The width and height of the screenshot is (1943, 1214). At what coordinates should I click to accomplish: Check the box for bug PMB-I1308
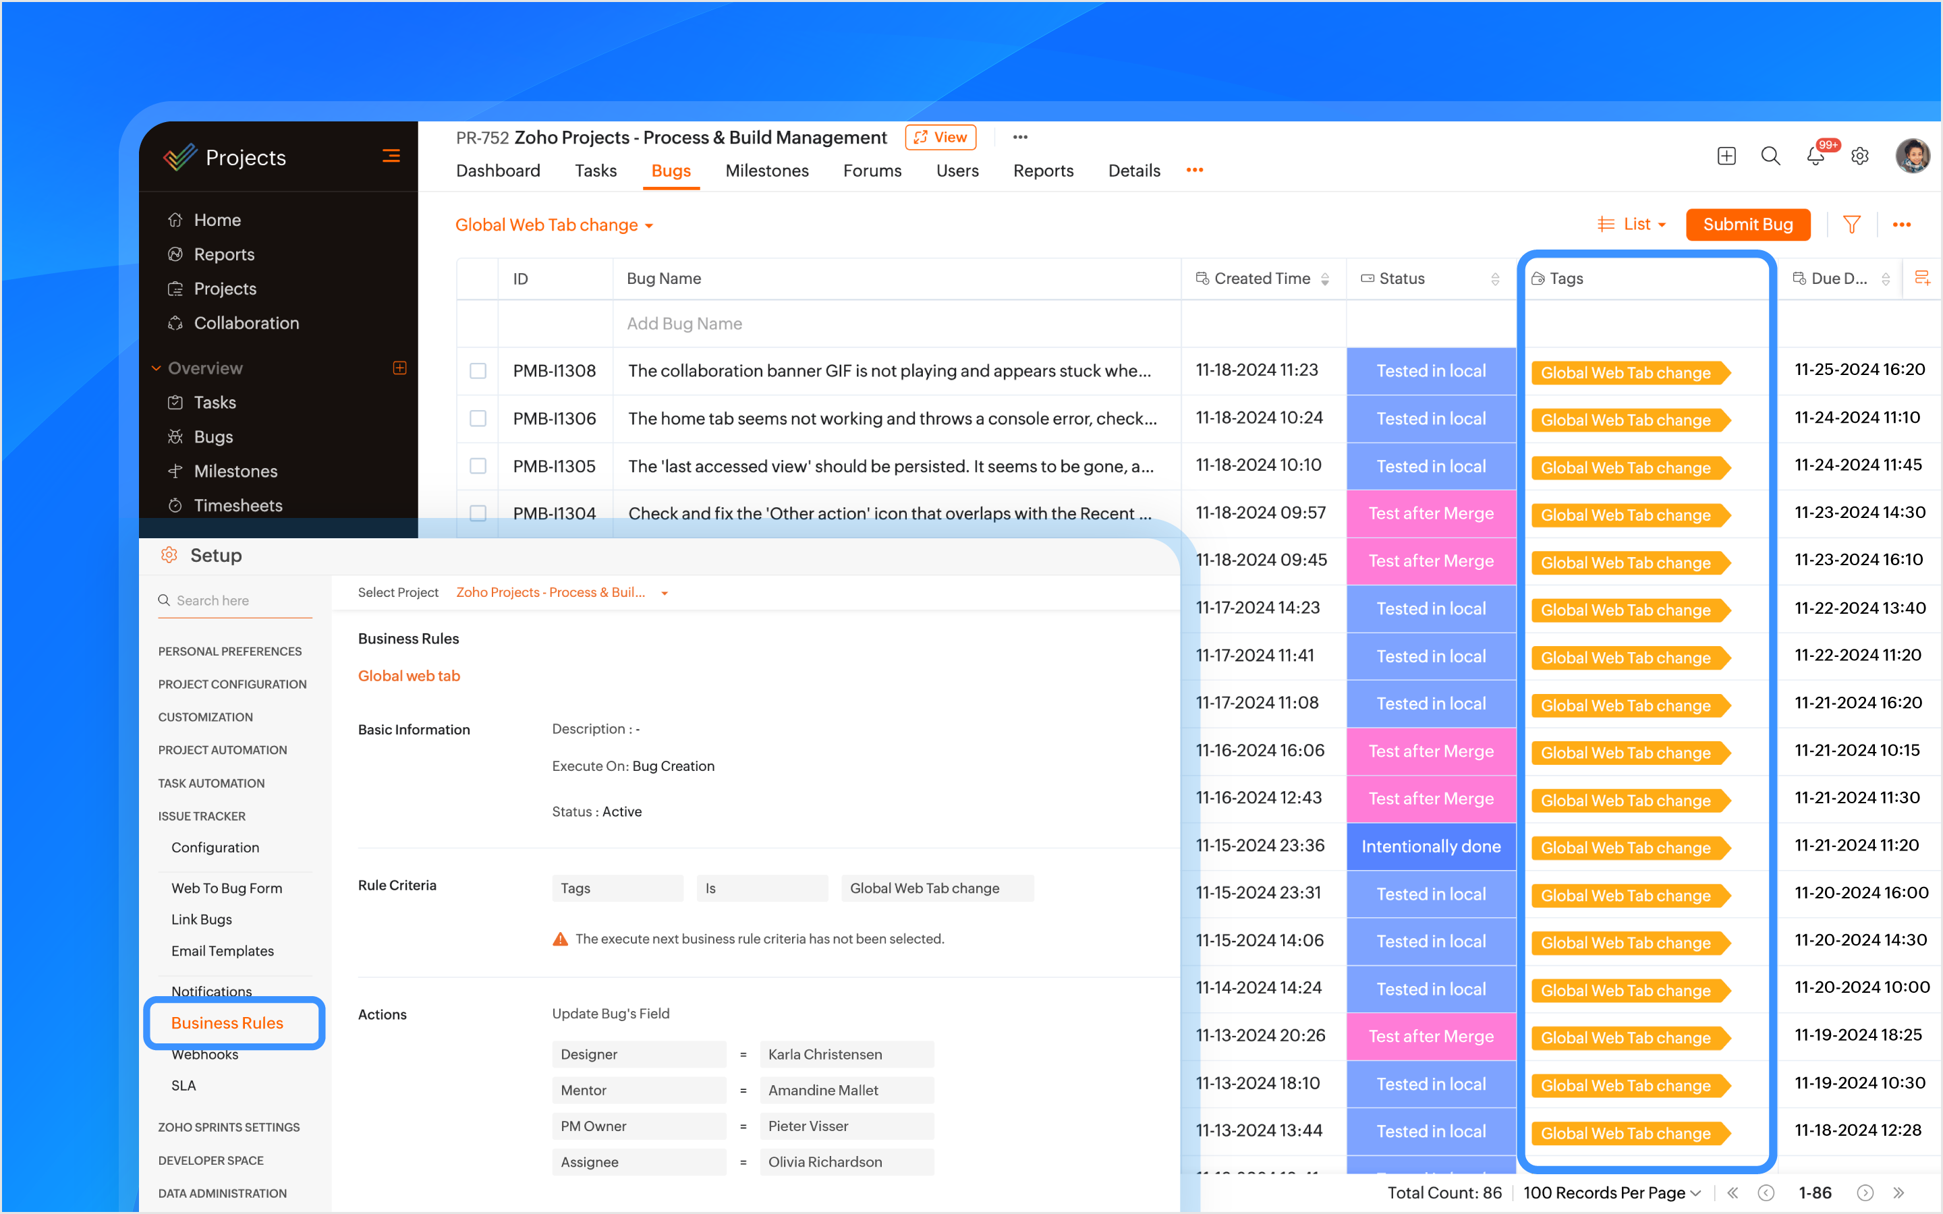click(x=478, y=371)
